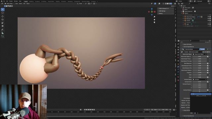Select the 3D Cursor tool
This screenshot has height=119, width=212.
(3, 13)
